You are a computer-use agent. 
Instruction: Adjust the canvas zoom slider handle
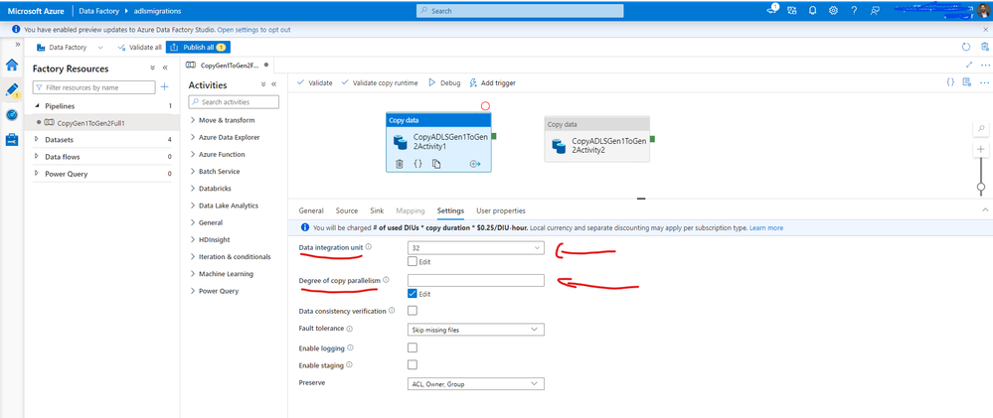coord(981,187)
